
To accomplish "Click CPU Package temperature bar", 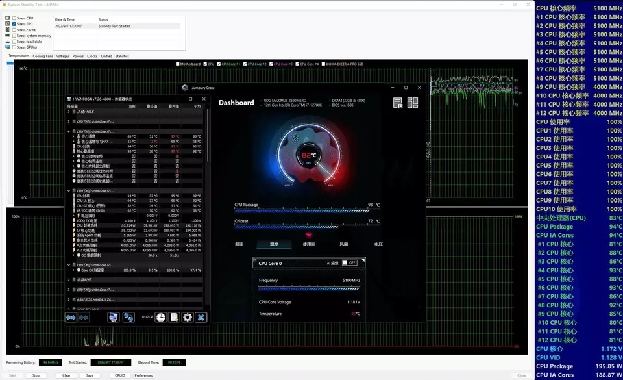I will (307, 210).
